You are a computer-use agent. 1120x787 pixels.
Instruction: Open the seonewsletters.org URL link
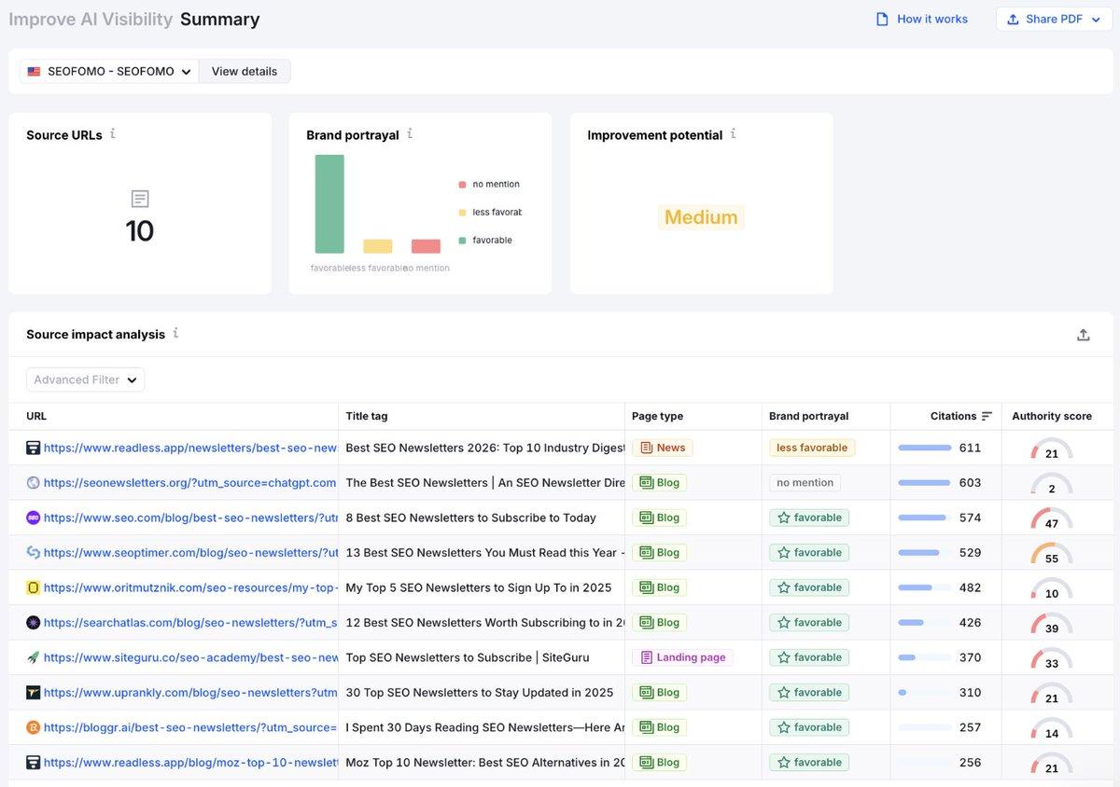(x=189, y=482)
